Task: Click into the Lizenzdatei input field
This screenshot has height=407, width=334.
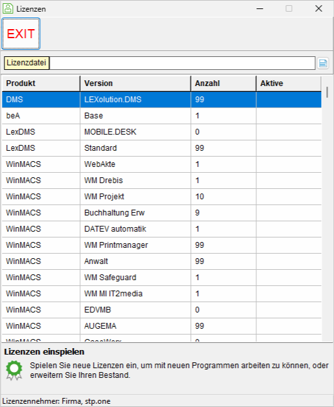Action: point(183,63)
